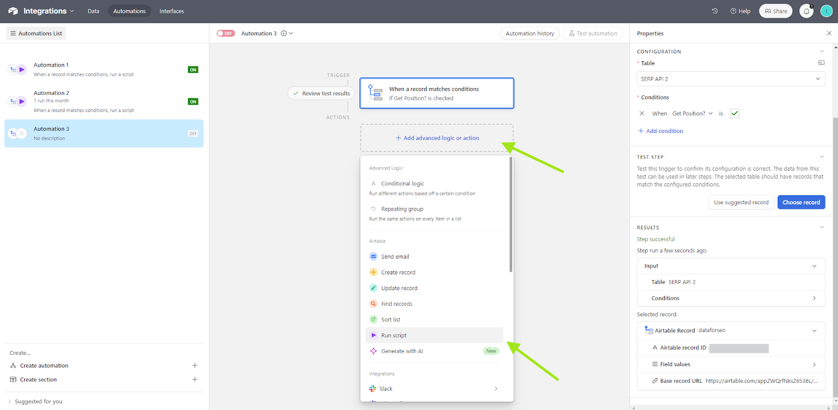Viewport: 838px width, 410px height.
Task: Open the Get Position? field dropdown
Action: pos(692,114)
